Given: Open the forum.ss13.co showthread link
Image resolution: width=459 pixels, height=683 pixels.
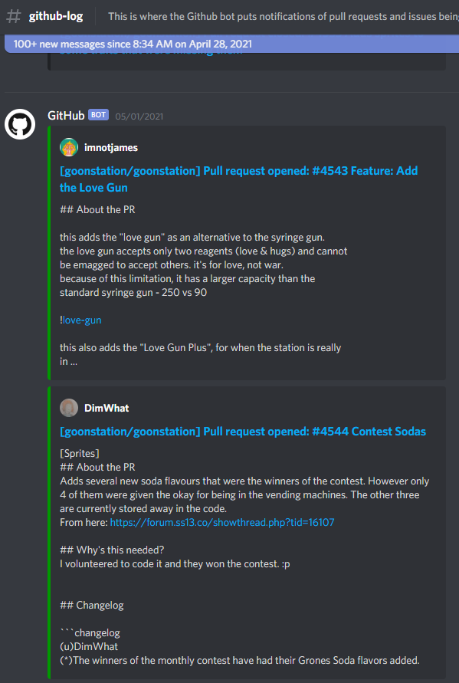Looking at the screenshot, I should (222, 522).
